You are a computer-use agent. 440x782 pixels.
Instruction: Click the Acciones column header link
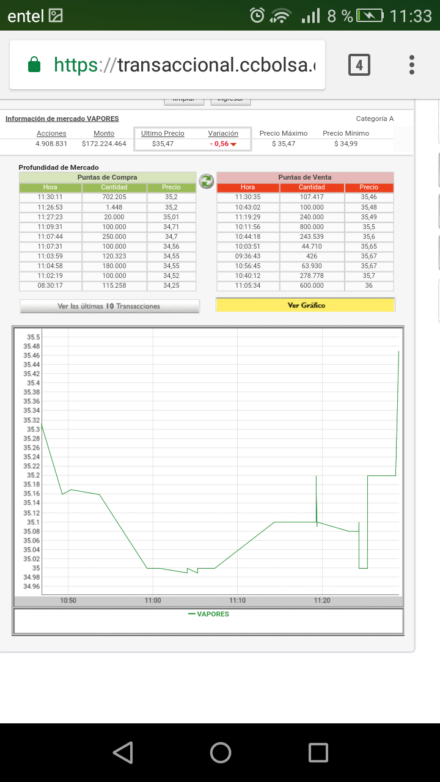(51, 133)
